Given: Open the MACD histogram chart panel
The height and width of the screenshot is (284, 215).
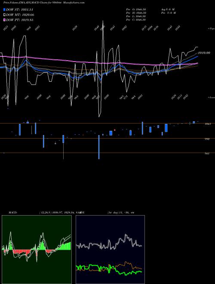Looking at the screenshot, I should [x=37, y=250].
